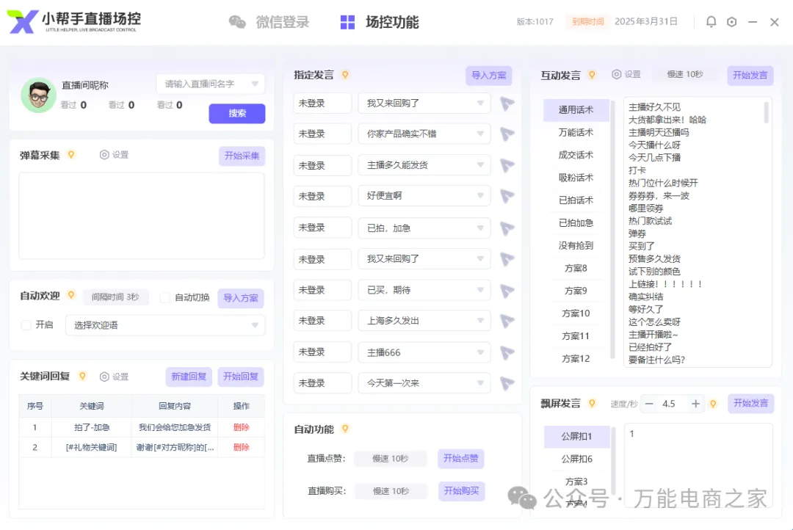Tick the 开启 checkbox for auto welcome
Image resolution: width=793 pixels, height=530 pixels.
26,324
